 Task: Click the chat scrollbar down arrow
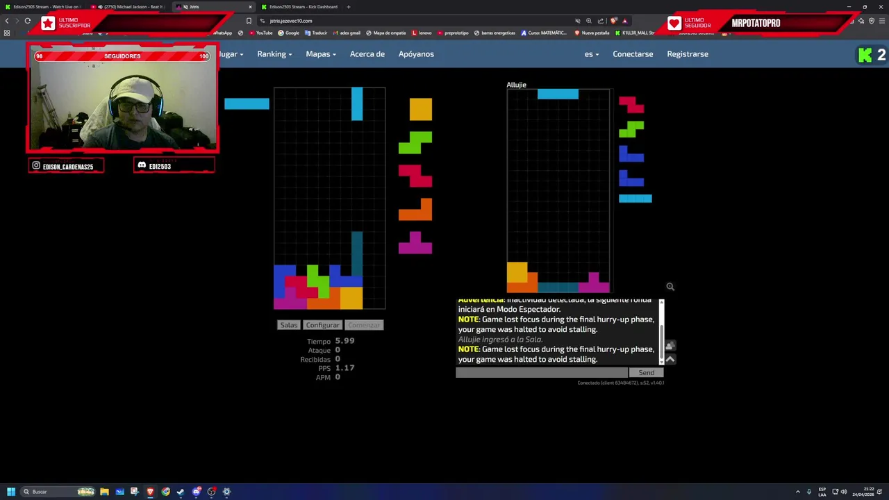[661, 361]
